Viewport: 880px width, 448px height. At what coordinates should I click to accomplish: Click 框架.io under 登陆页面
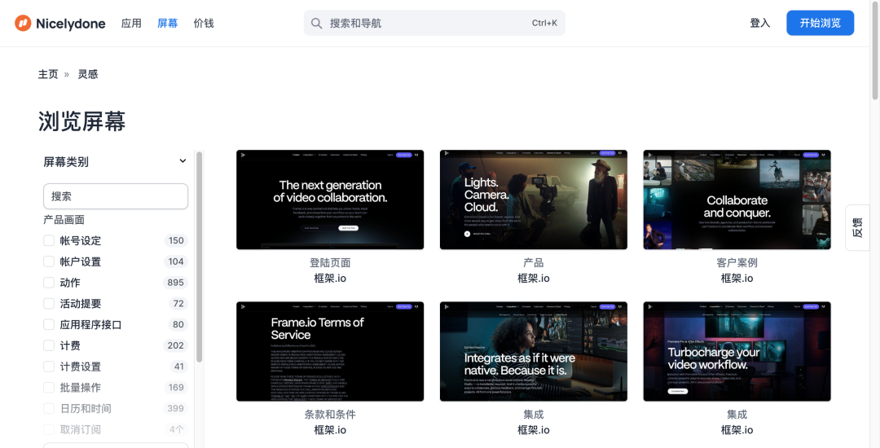(x=330, y=278)
